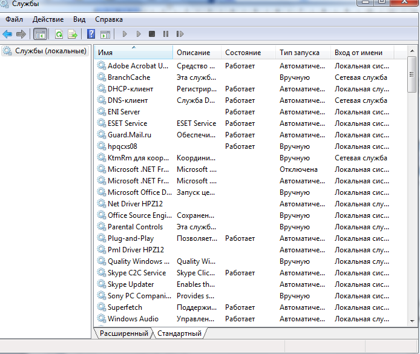The height and width of the screenshot is (354, 420).
Task: Select the Net Driver HPZ12 gear icon
Action: [x=102, y=204]
